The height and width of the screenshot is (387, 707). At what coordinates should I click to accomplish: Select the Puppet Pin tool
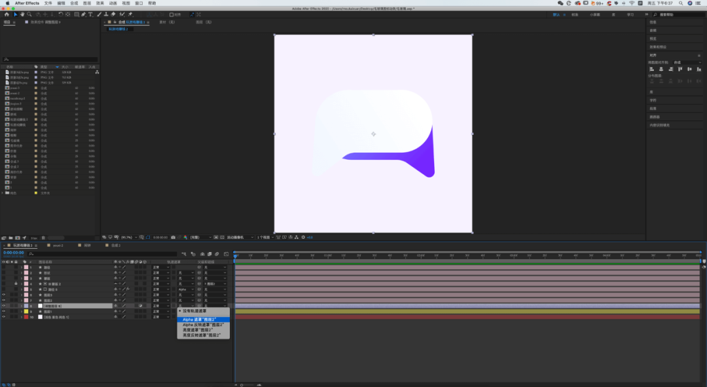point(130,14)
